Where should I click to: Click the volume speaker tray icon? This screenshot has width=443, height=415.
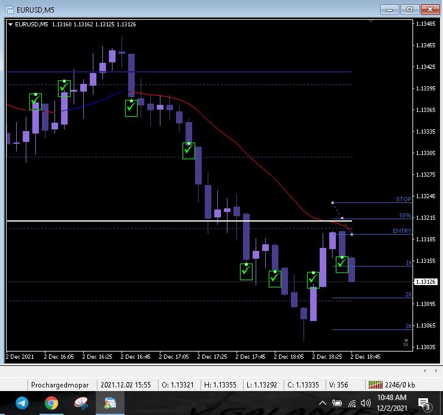pos(366,403)
